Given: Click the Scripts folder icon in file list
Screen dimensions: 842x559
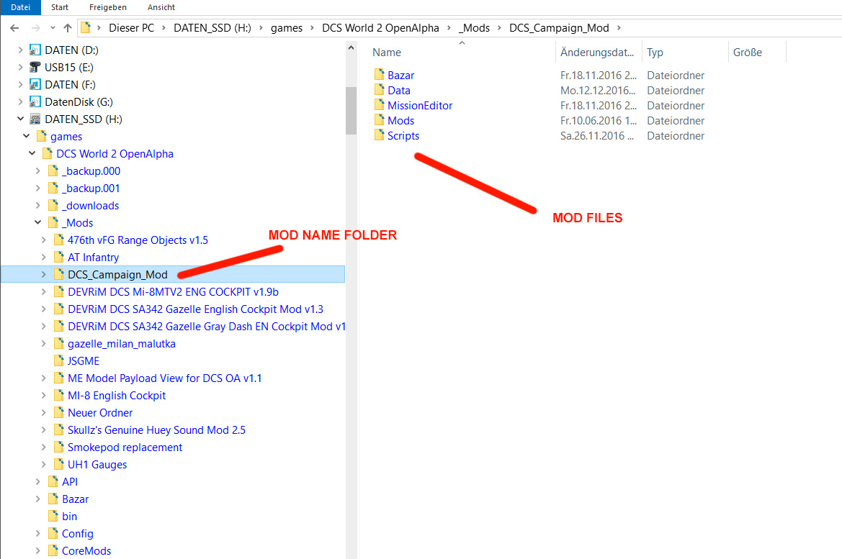Looking at the screenshot, I should pos(380,136).
